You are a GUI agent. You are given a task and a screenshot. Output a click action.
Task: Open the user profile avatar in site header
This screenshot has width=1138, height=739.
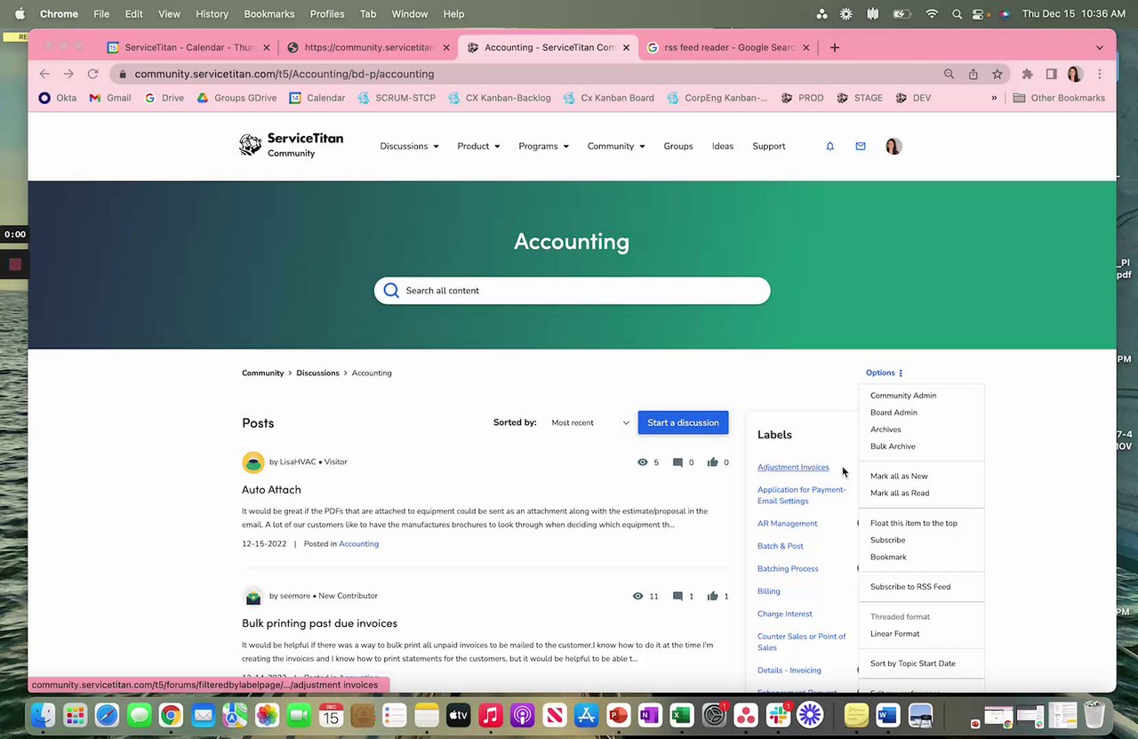click(894, 146)
